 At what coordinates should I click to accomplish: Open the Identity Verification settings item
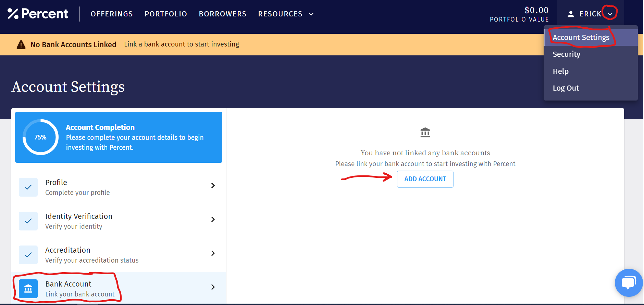(x=119, y=221)
